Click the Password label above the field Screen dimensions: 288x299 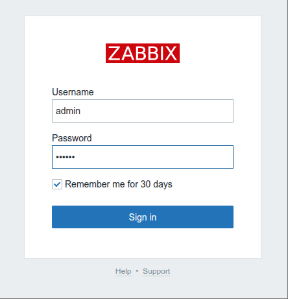72,138
